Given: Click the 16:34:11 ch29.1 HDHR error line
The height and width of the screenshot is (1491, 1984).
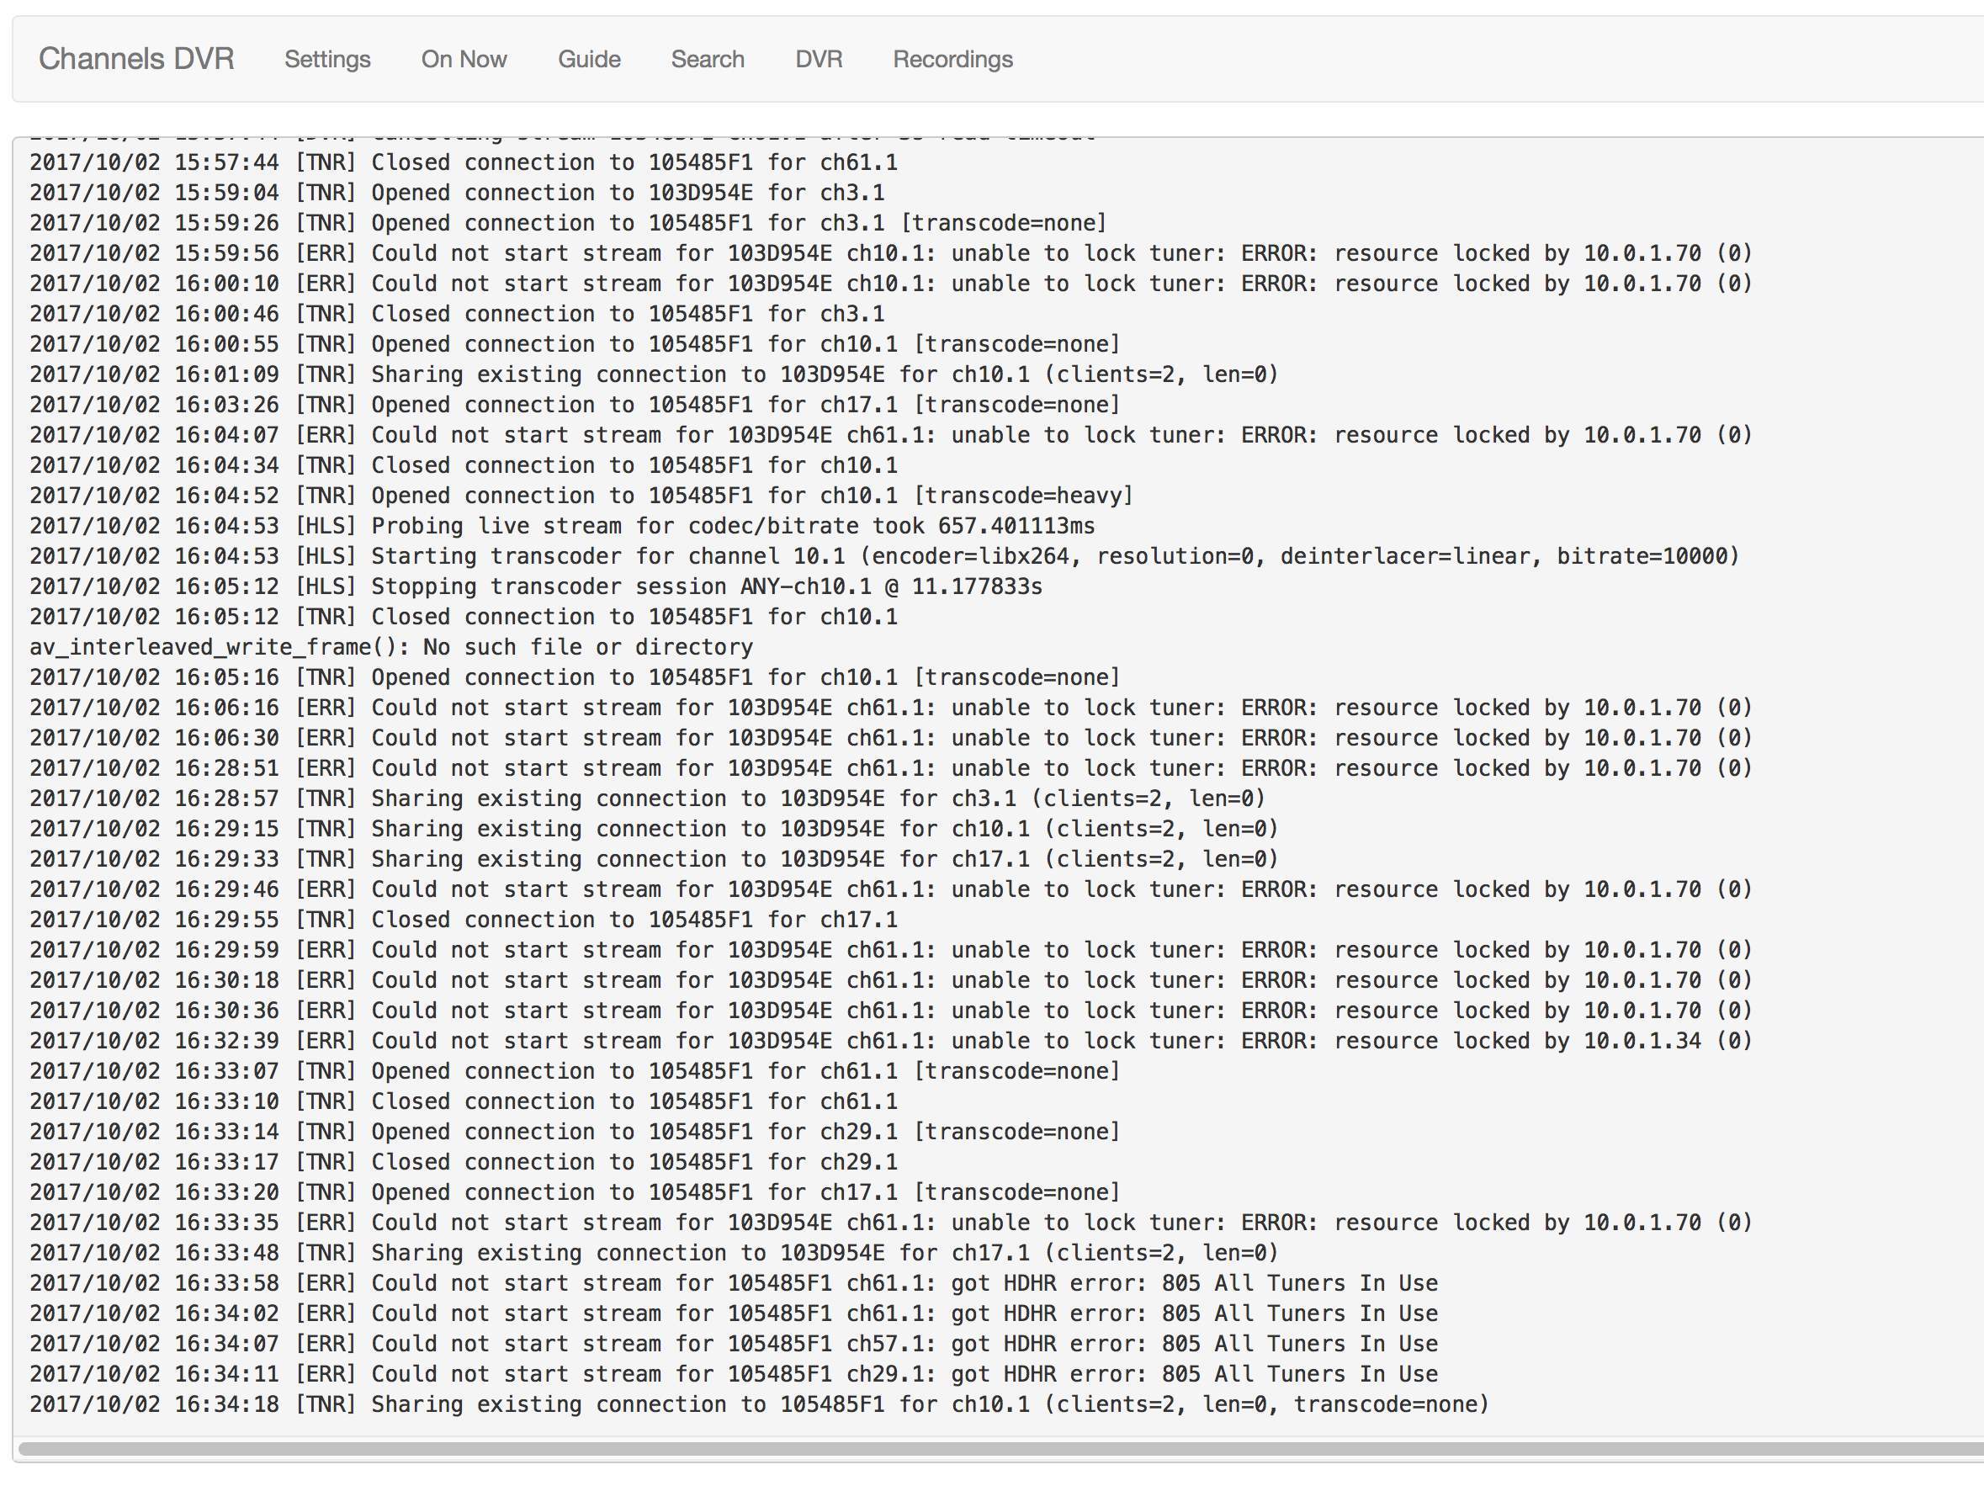Looking at the screenshot, I should coord(733,1373).
